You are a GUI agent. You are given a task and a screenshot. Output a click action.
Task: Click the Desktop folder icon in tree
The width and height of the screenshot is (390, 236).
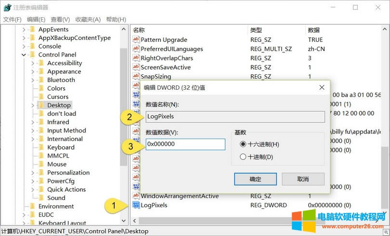pyautogui.click(x=41, y=106)
